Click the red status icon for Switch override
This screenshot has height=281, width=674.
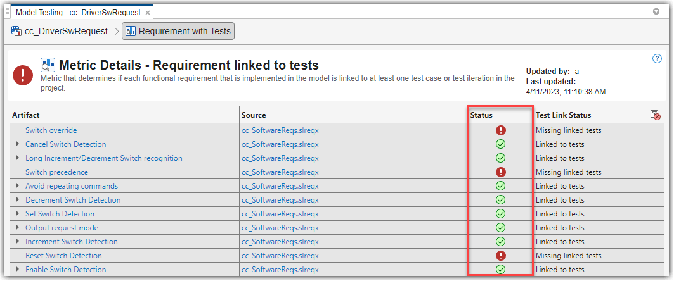(500, 130)
